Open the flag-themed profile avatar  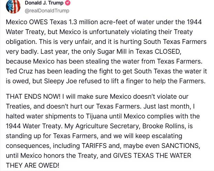point(13,7)
